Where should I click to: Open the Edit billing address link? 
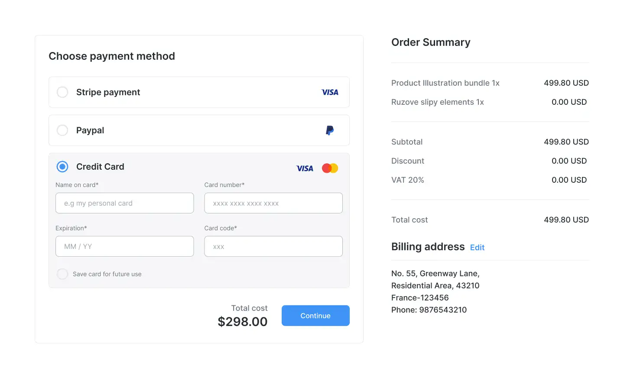[477, 248]
